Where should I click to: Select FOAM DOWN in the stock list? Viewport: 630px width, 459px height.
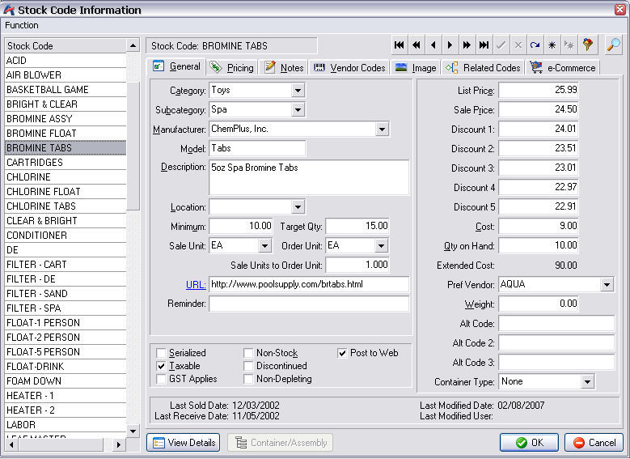66,381
